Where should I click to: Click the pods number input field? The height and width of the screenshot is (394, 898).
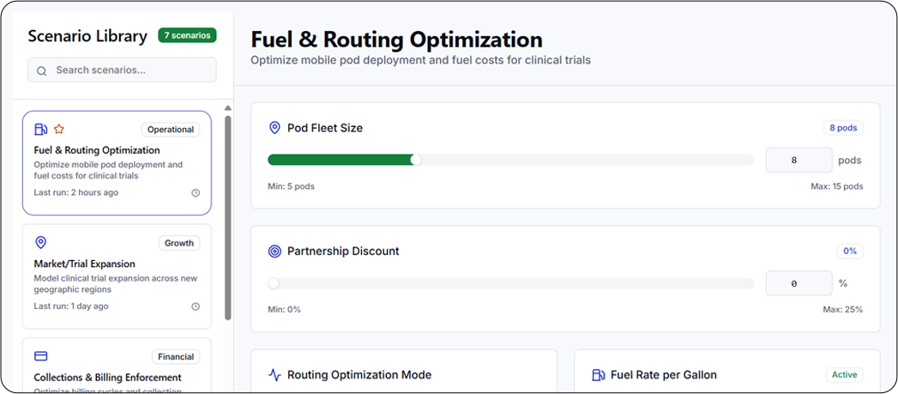(798, 161)
